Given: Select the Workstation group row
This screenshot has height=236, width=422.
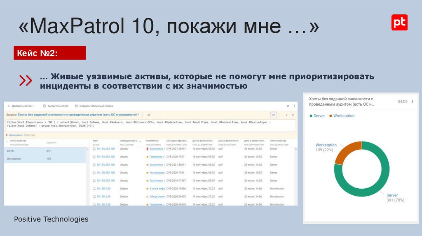Looking at the screenshot, I should point(45,159).
